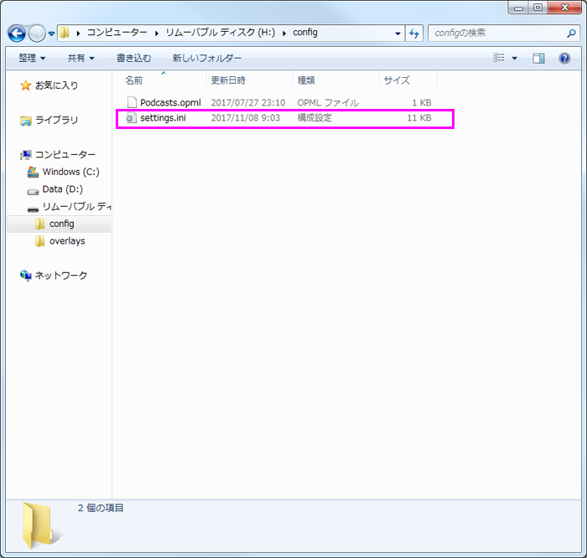
Task: Select コンピューター in navigation pane
Action: tap(65, 154)
